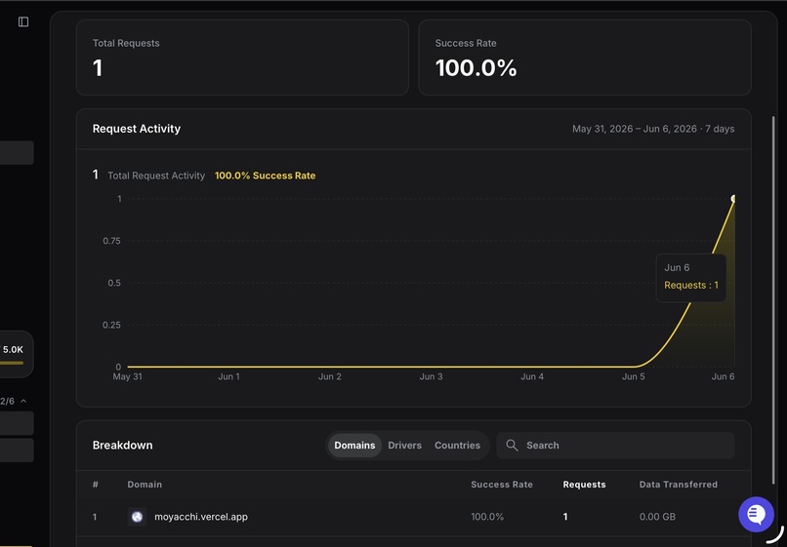Viewport: 787px width, 547px height.
Task: Click the 'Breakdown' heading
Action: 122,446
